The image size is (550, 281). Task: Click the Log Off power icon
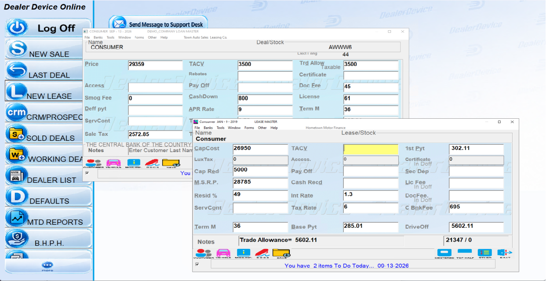click(x=18, y=28)
